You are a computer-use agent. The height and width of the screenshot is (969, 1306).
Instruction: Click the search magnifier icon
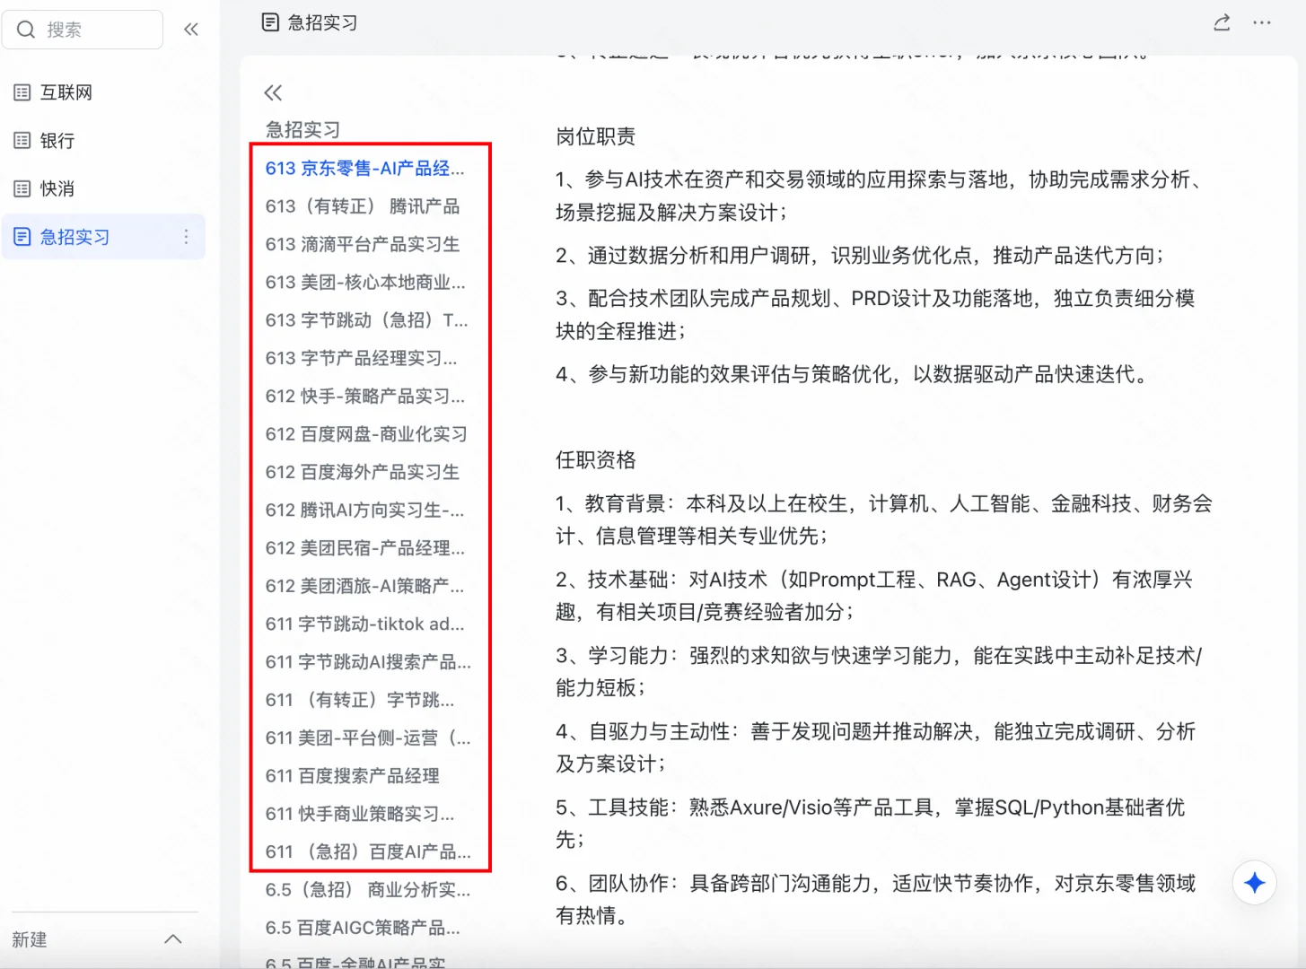(x=26, y=30)
